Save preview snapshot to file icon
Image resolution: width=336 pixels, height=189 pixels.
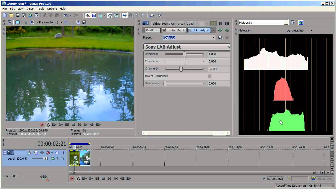(x=84, y=22)
